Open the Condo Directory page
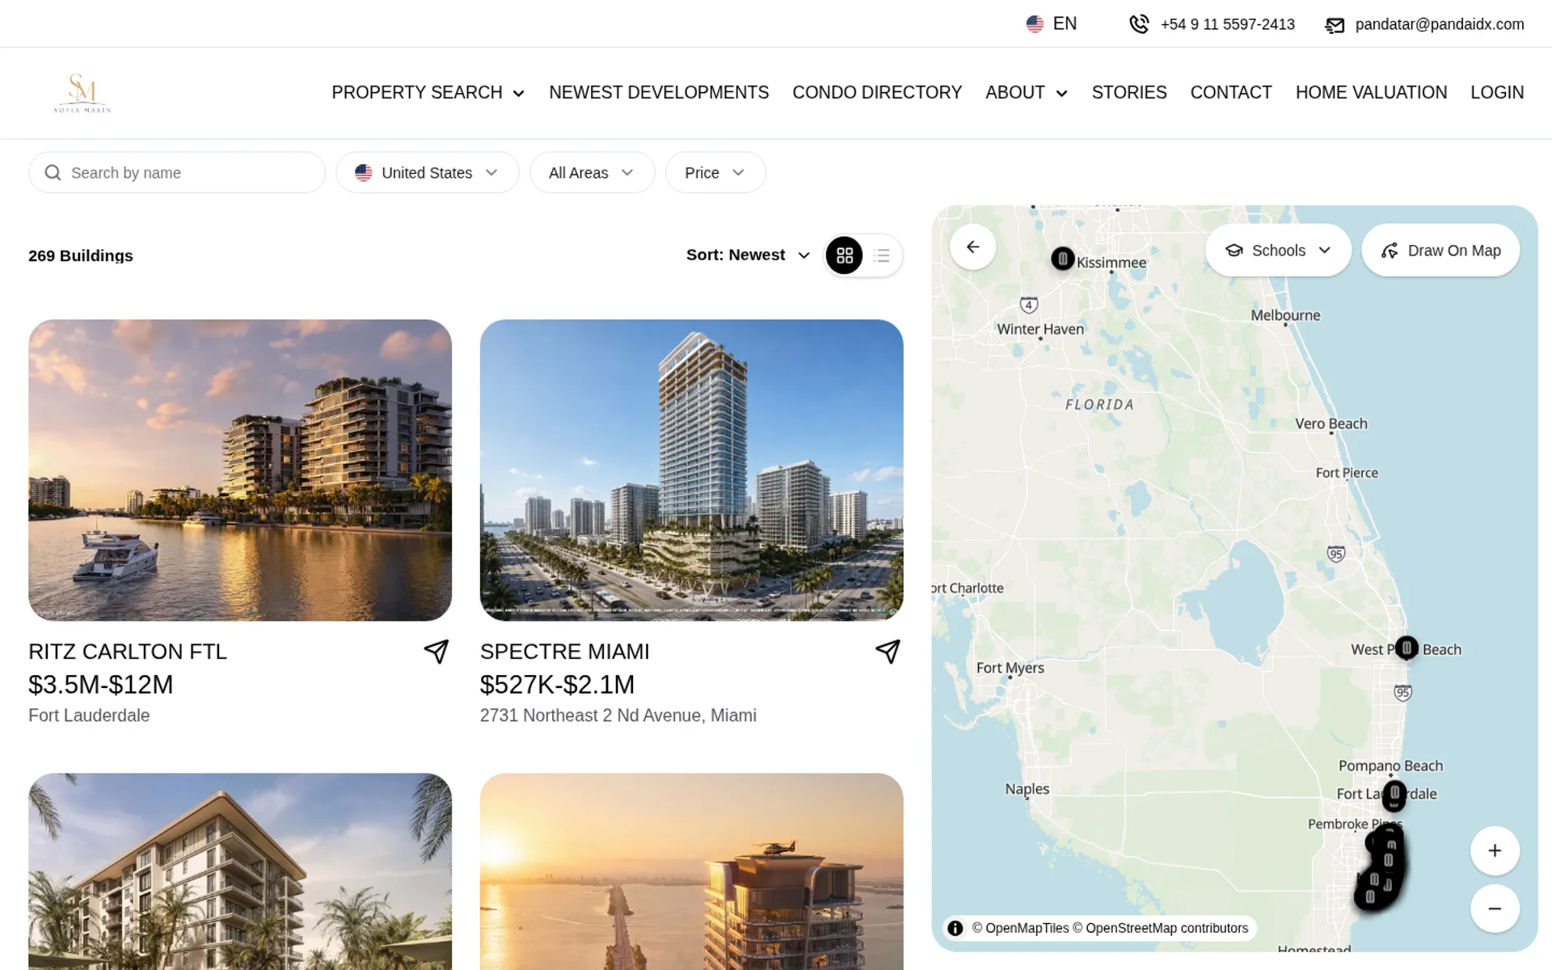The width and height of the screenshot is (1552, 970). pos(877,93)
